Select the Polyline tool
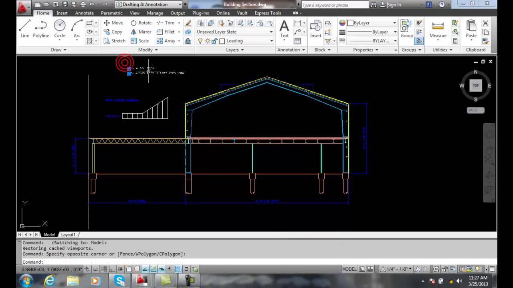The height and width of the screenshot is (288, 513). tap(41, 29)
